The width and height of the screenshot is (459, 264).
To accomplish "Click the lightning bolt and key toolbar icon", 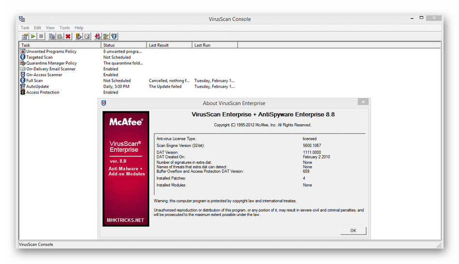I will pos(79,36).
